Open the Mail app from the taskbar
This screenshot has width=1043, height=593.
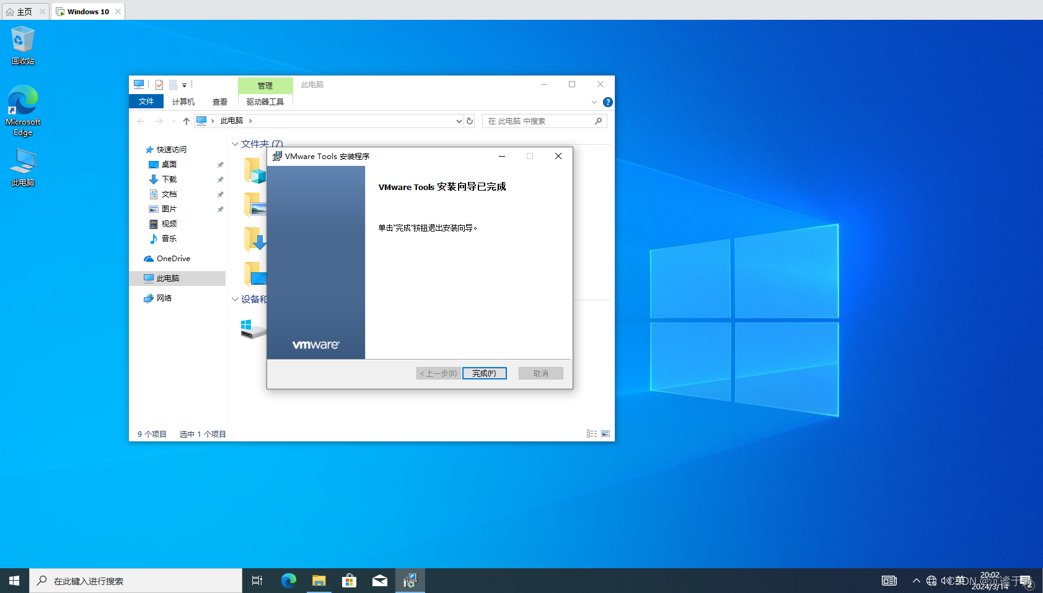pos(379,581)
